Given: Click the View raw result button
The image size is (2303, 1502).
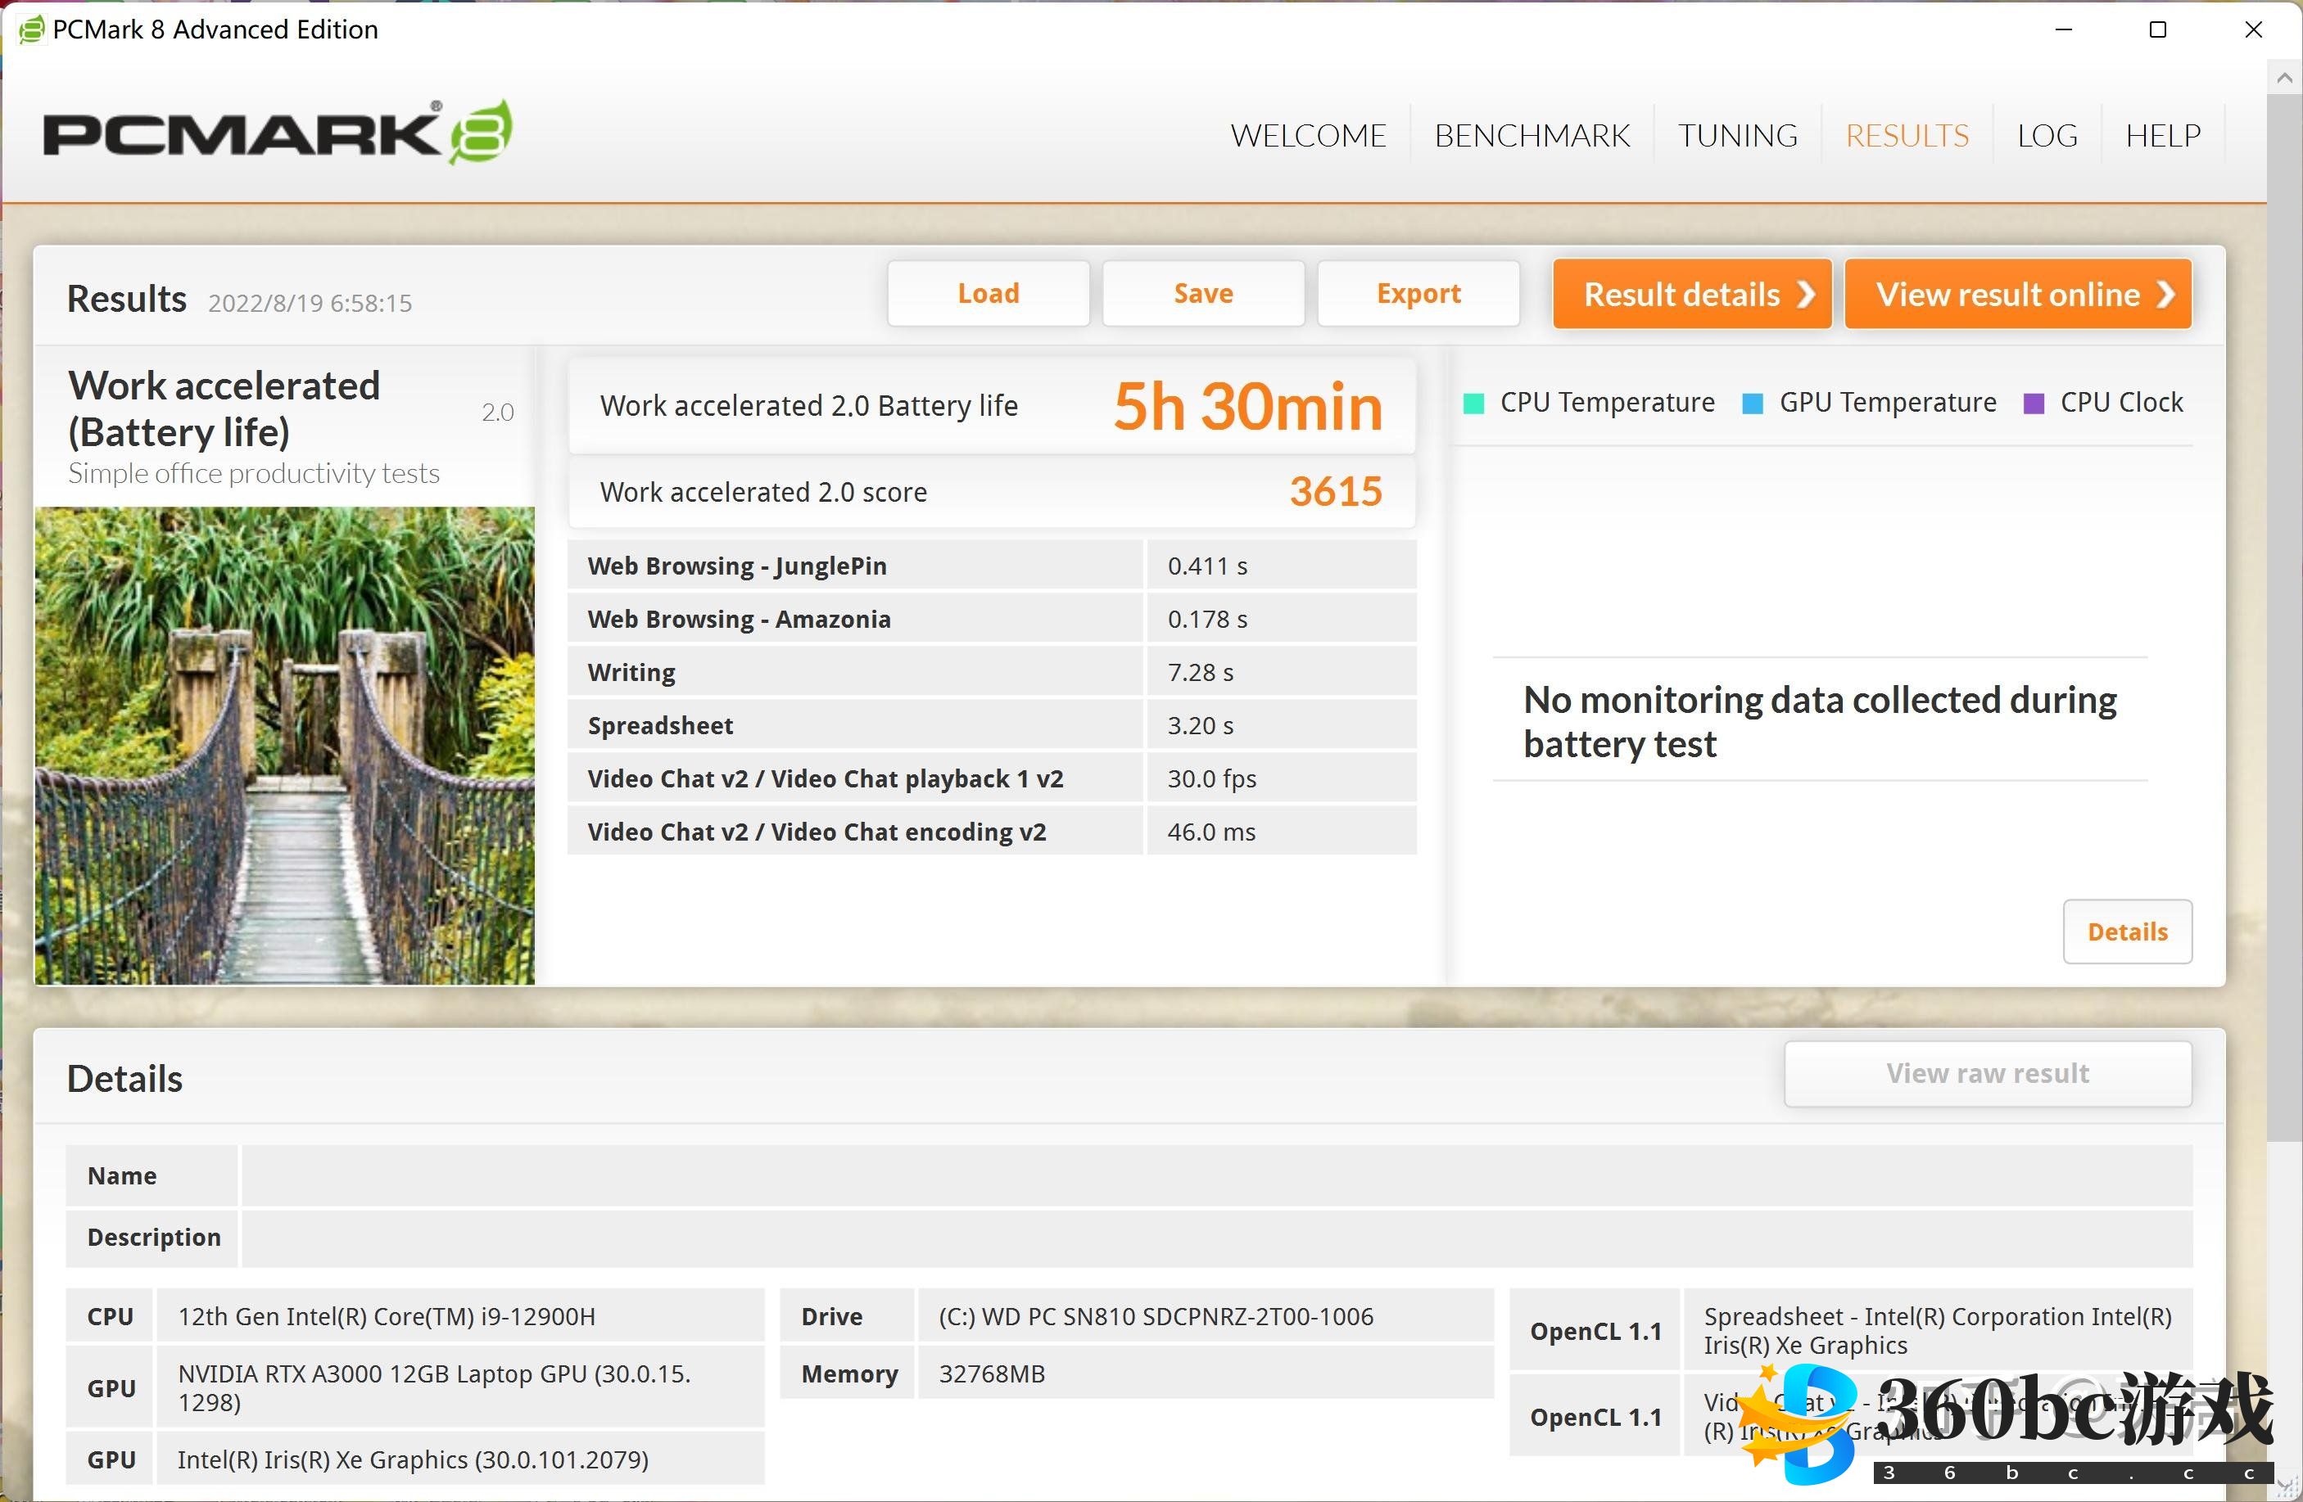Looking at the screenshot, I should click(x=1988, y=1074).
